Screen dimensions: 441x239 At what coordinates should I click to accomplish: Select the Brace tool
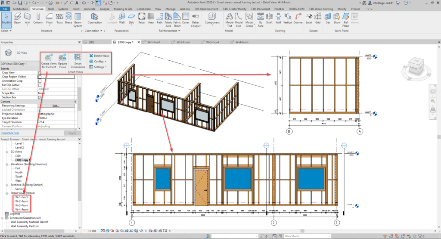(68, 18)
